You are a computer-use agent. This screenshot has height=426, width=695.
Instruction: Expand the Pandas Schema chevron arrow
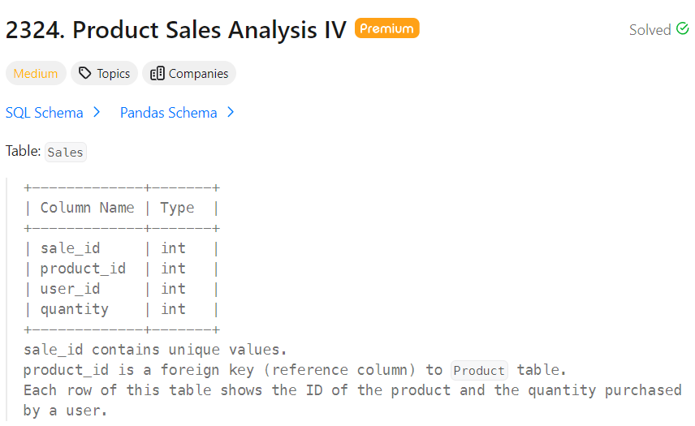coord(231,113)
